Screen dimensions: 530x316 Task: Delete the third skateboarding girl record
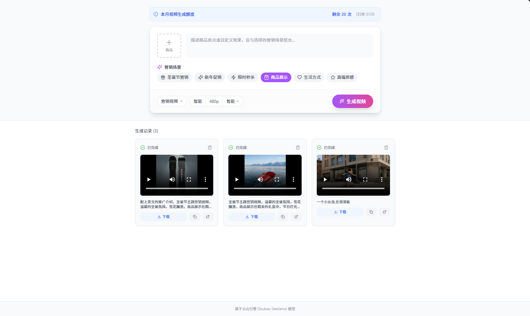386,148
